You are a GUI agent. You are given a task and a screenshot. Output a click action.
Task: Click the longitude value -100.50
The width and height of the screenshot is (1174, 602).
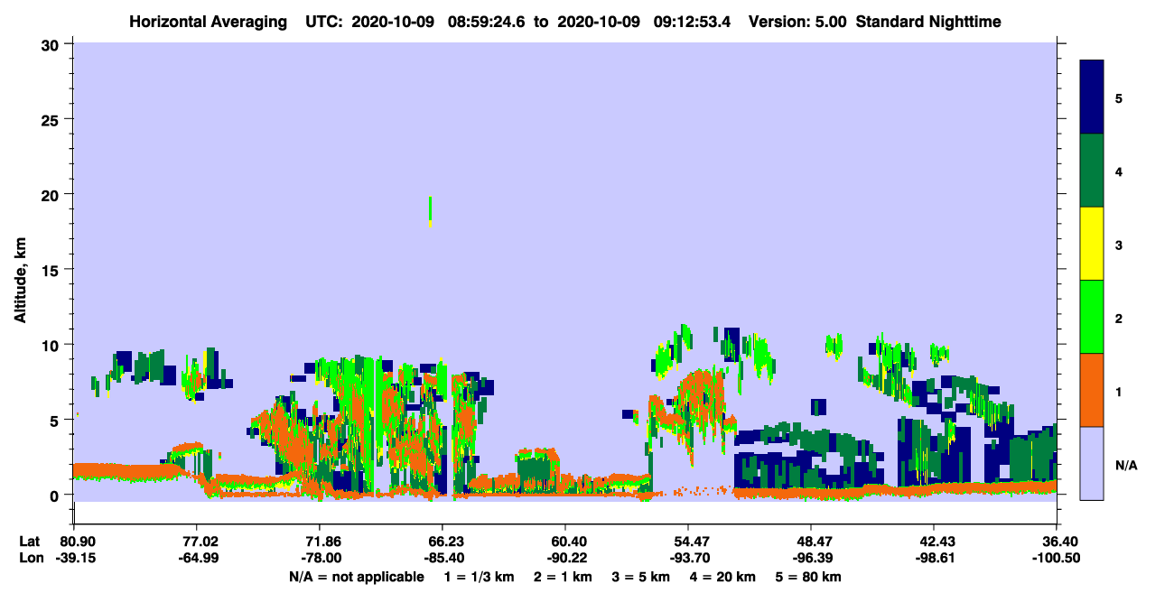pos(1054,558)
